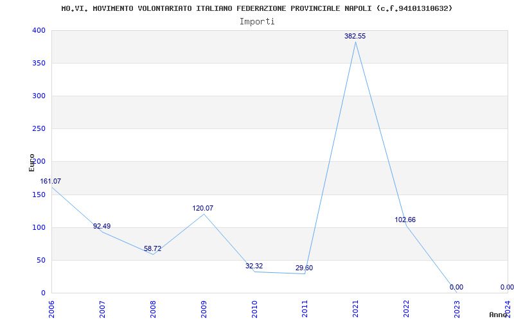Click the 300 y-axis tick label

[39, 96]
